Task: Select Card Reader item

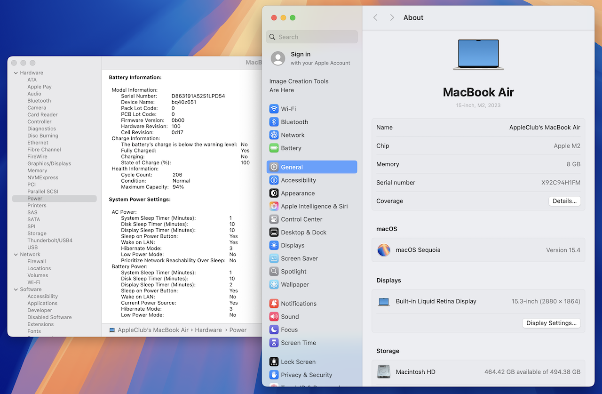Action: click(x=42, y=115)
